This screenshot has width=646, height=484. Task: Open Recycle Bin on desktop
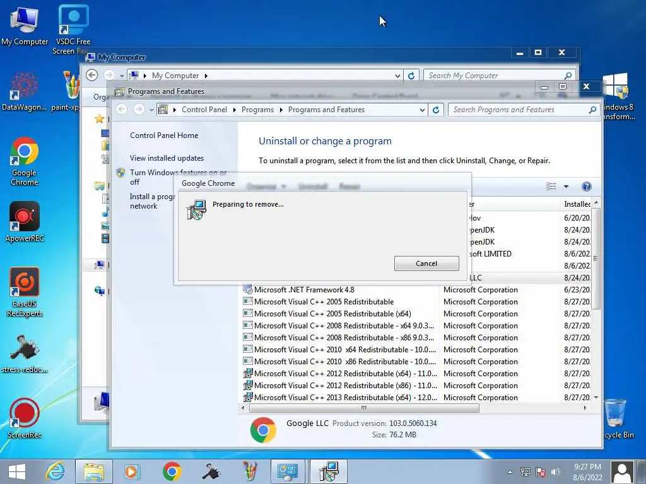coord(617,419)
